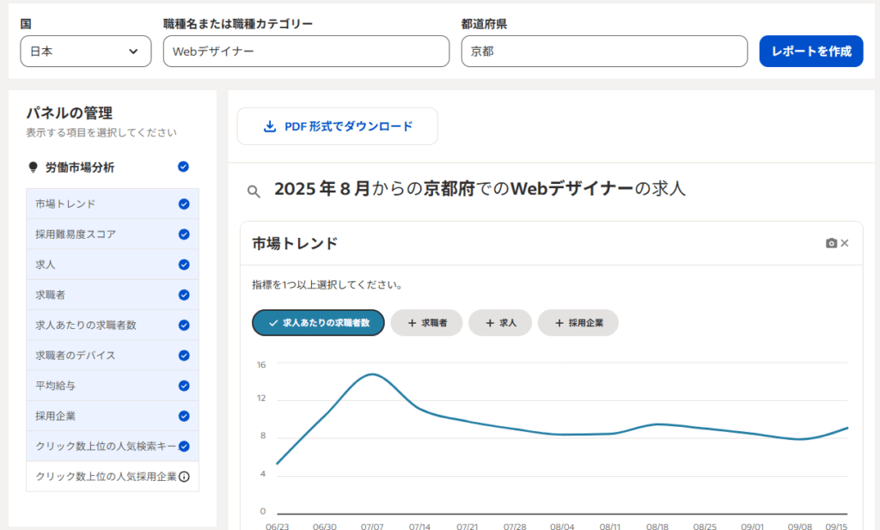Disable the 求職者のデバイス panel checkbox
The image size is (880, 530).
(183, 356)
